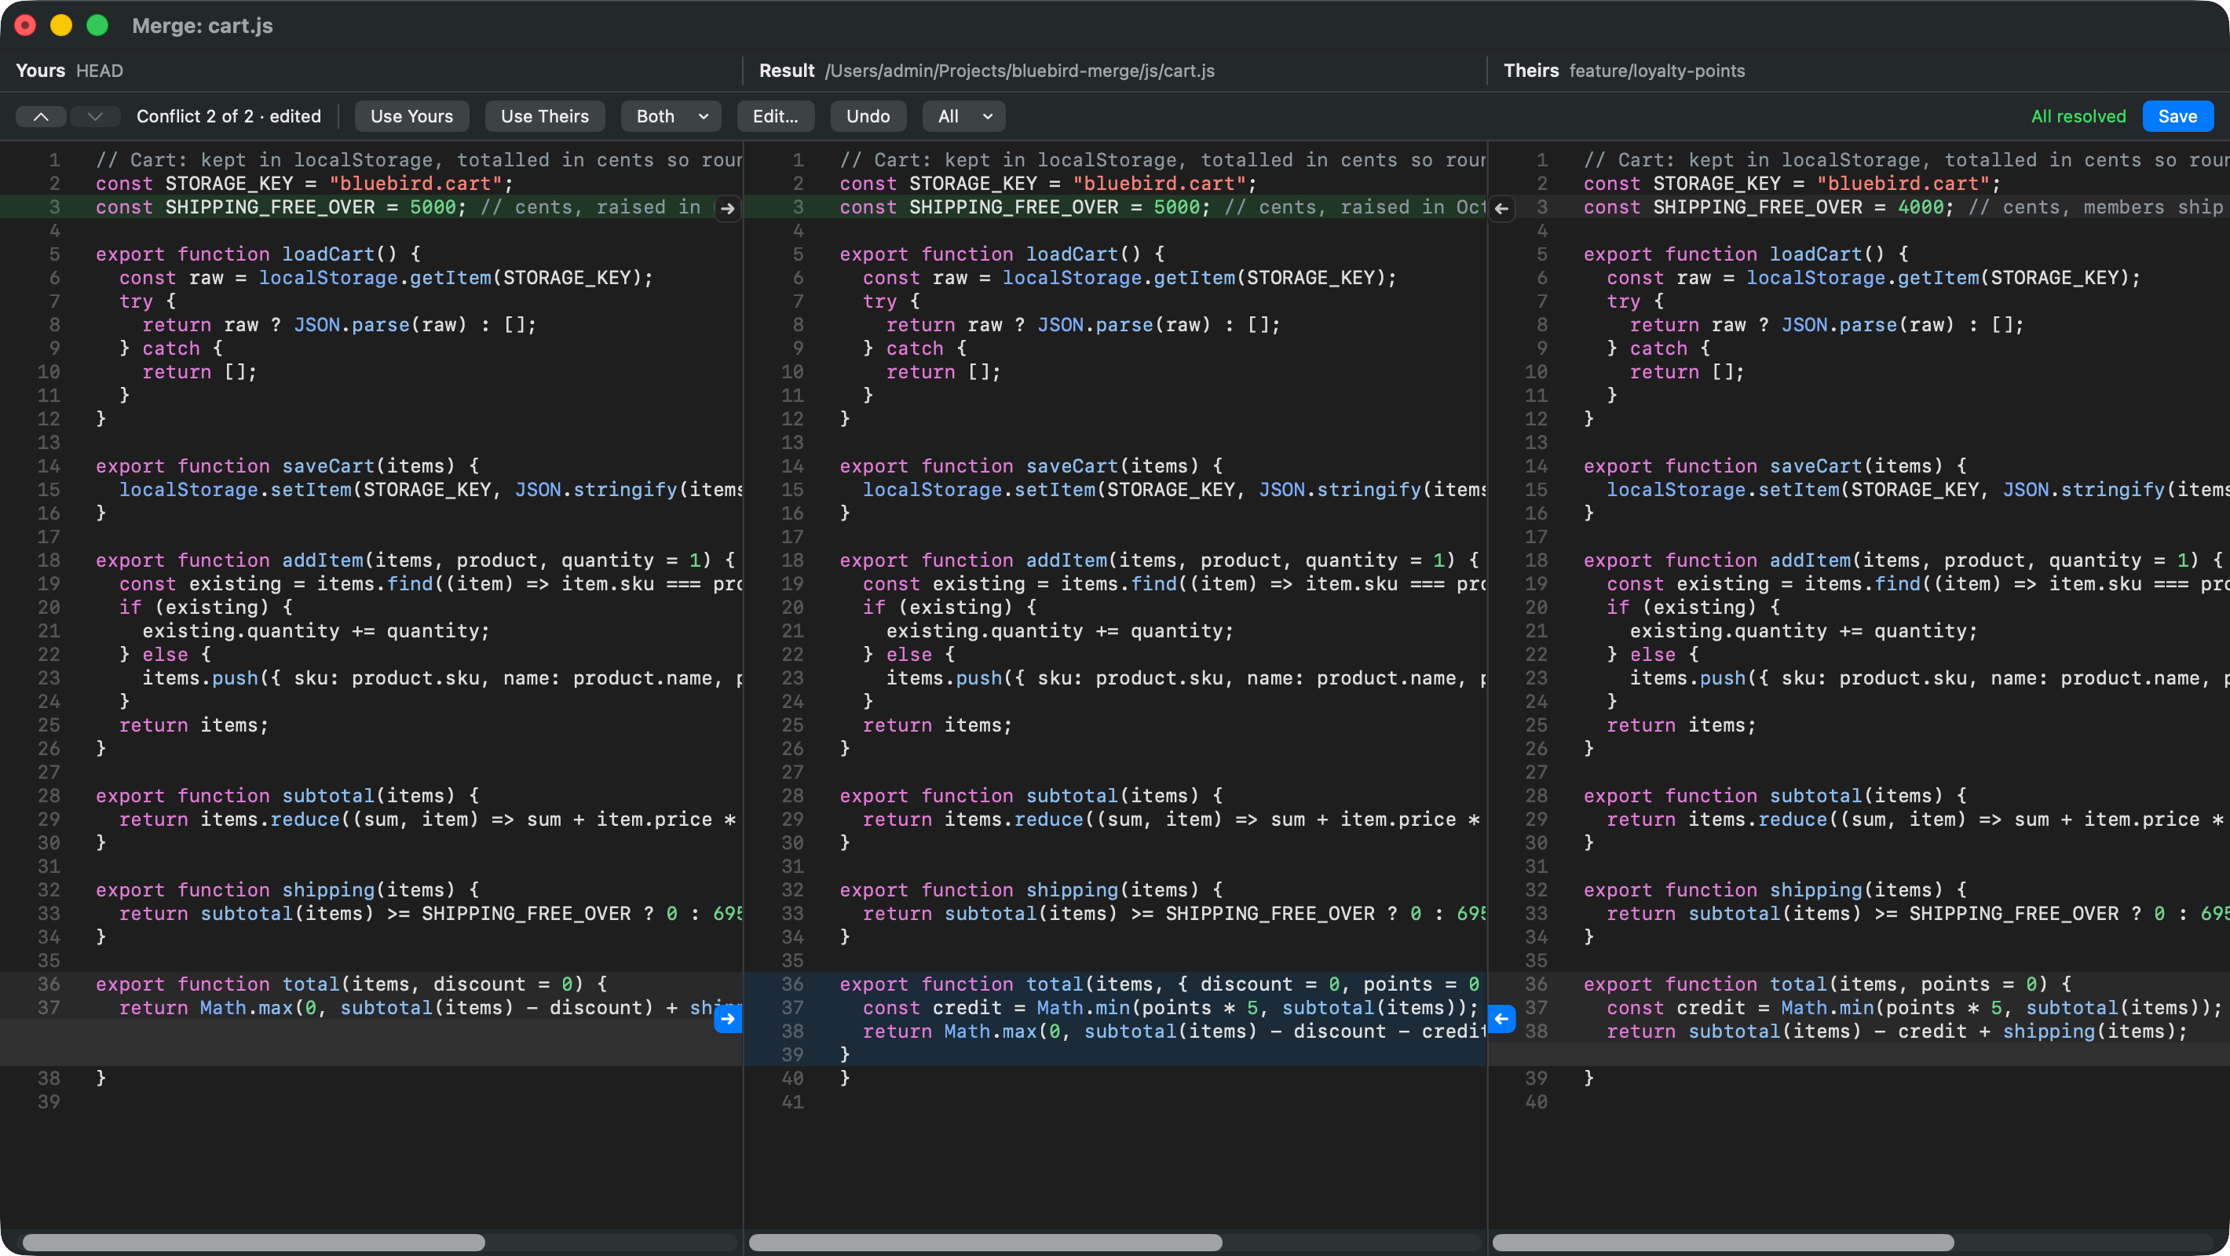Click the Use Theirs button
This screenshot has width=2230, height=1256.
coord(544,116)
